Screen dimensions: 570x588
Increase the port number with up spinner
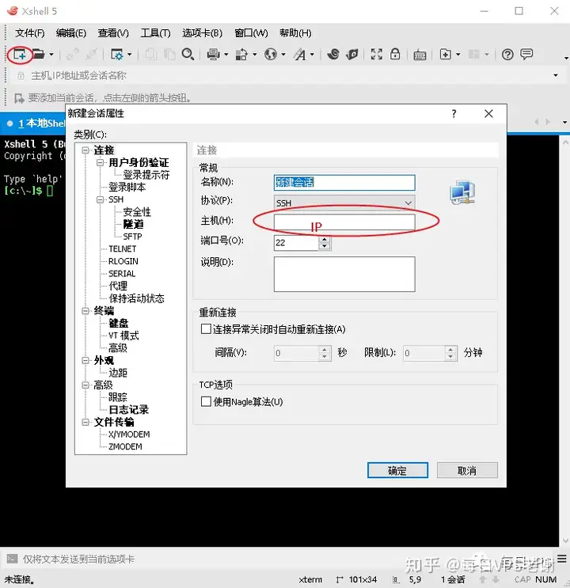click(325, 239)
